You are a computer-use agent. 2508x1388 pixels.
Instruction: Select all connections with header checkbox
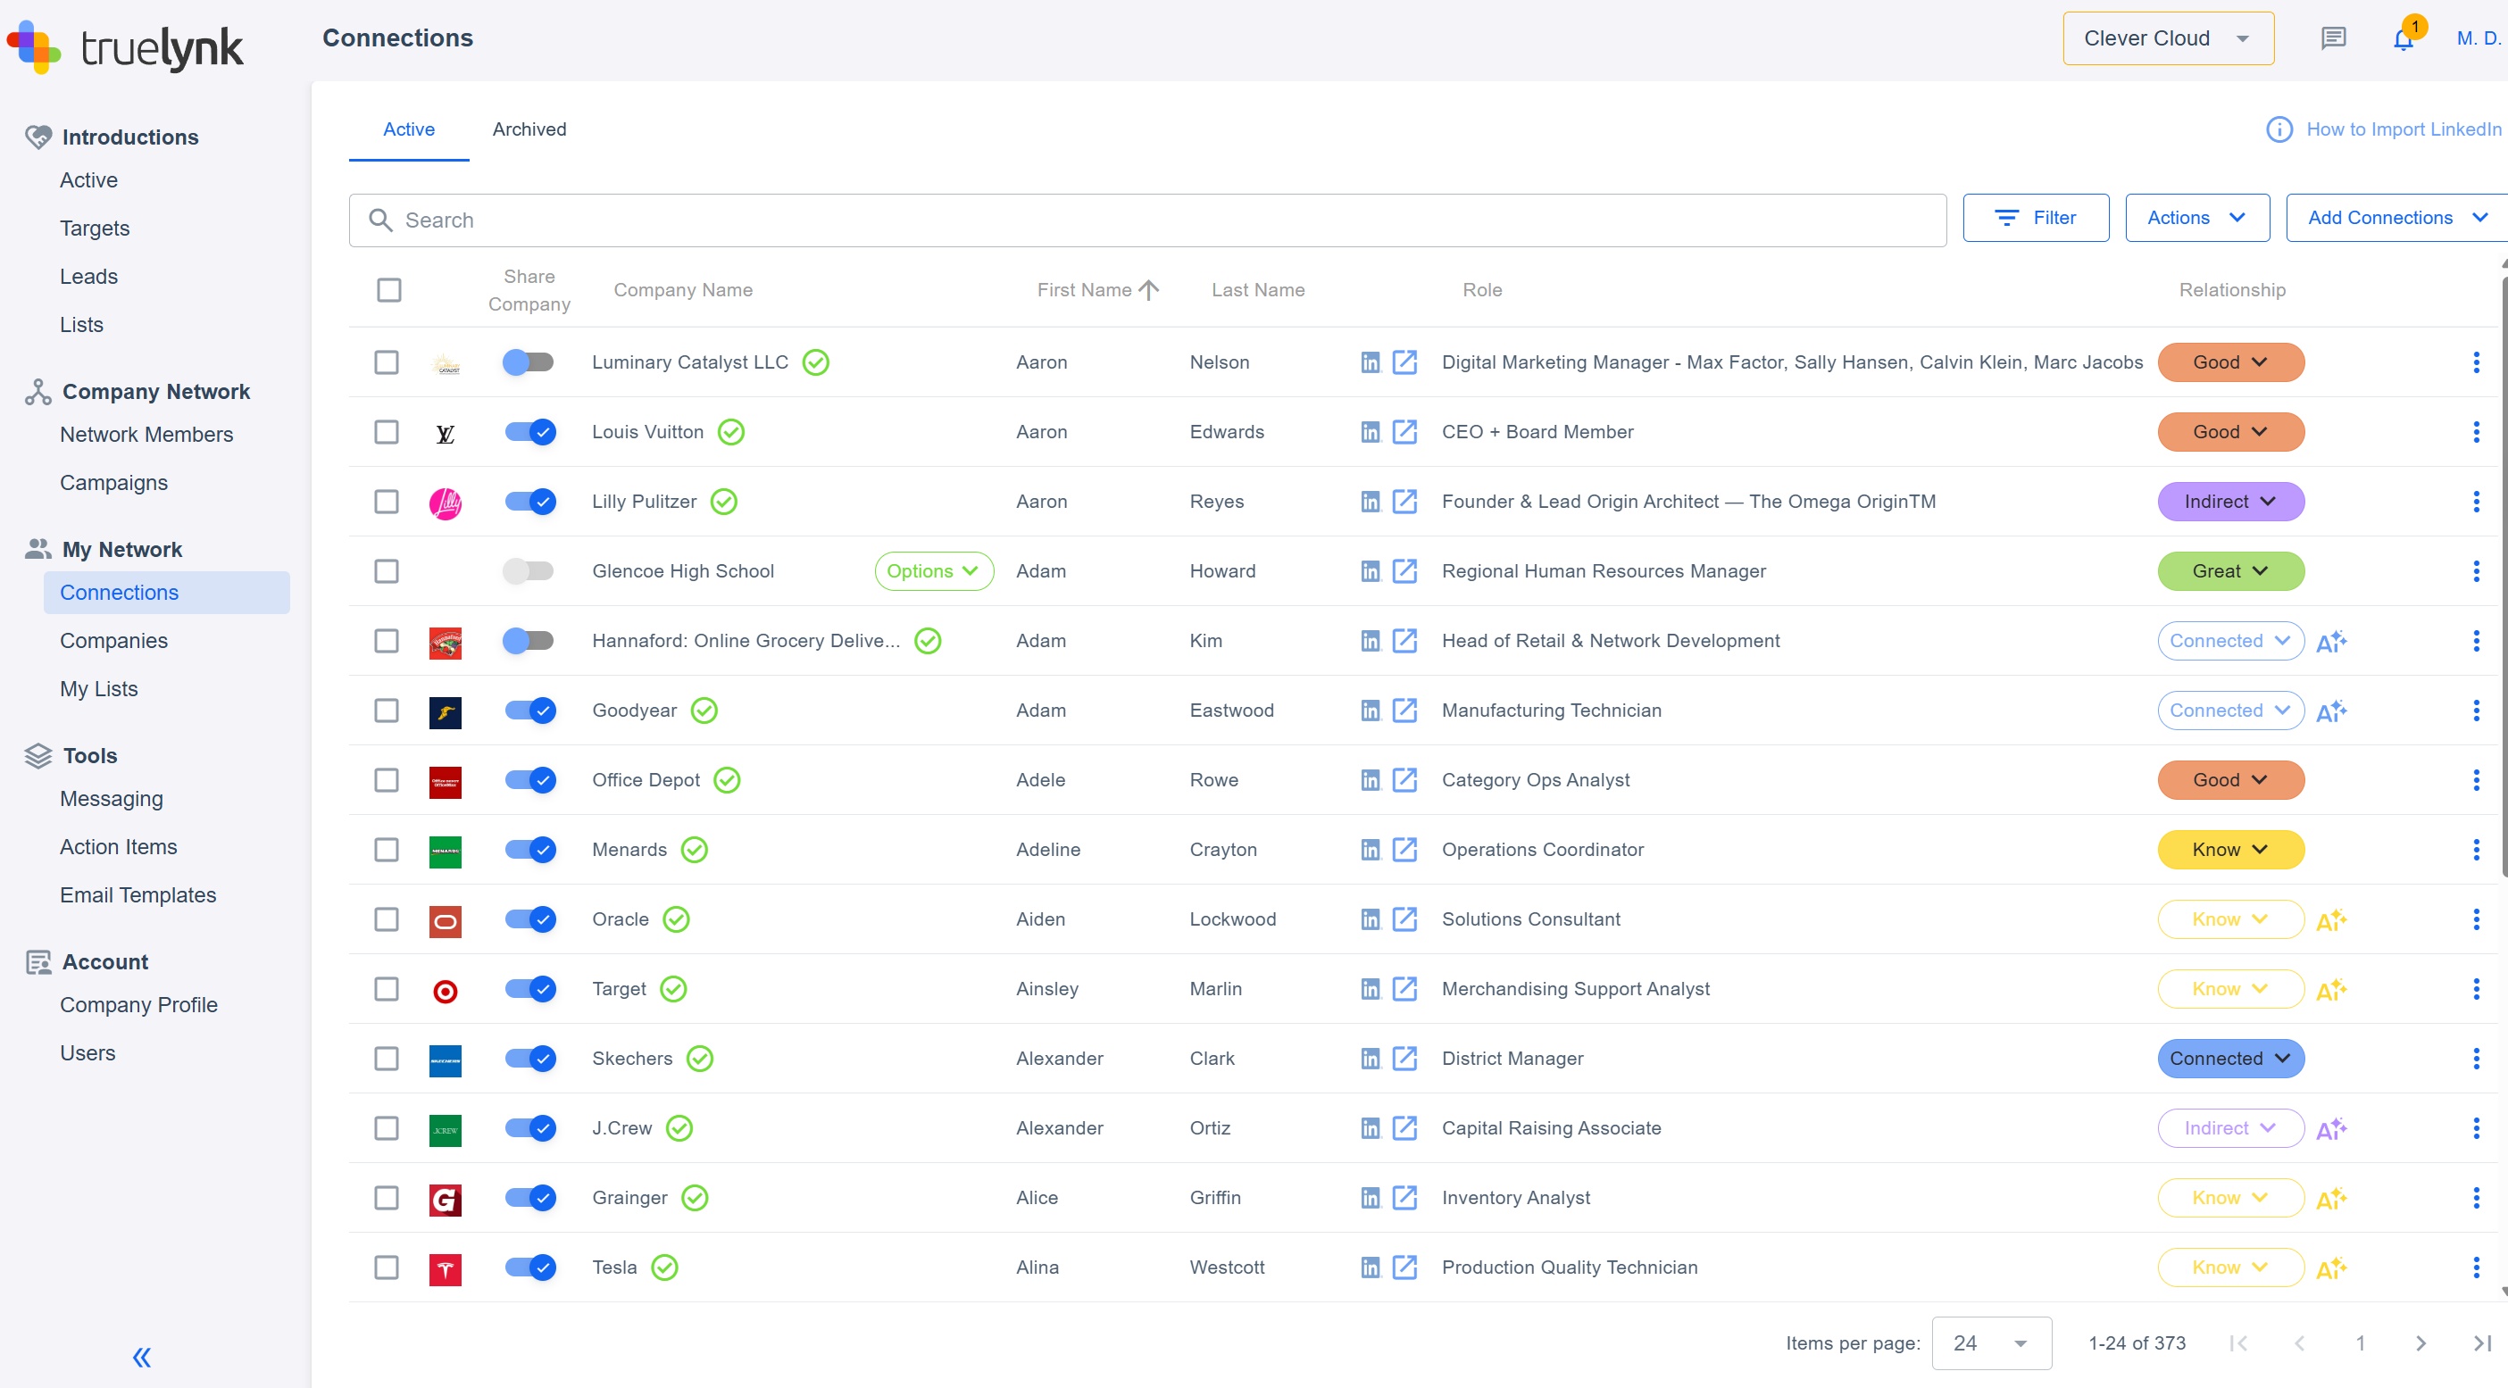click(x=388, y=290)
